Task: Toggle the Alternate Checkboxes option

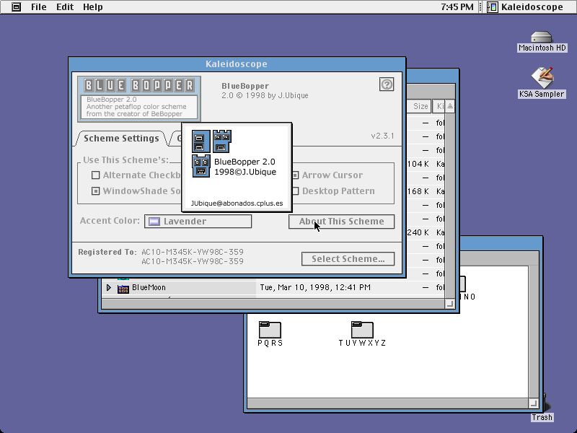Action: click(x=96, y=175)
